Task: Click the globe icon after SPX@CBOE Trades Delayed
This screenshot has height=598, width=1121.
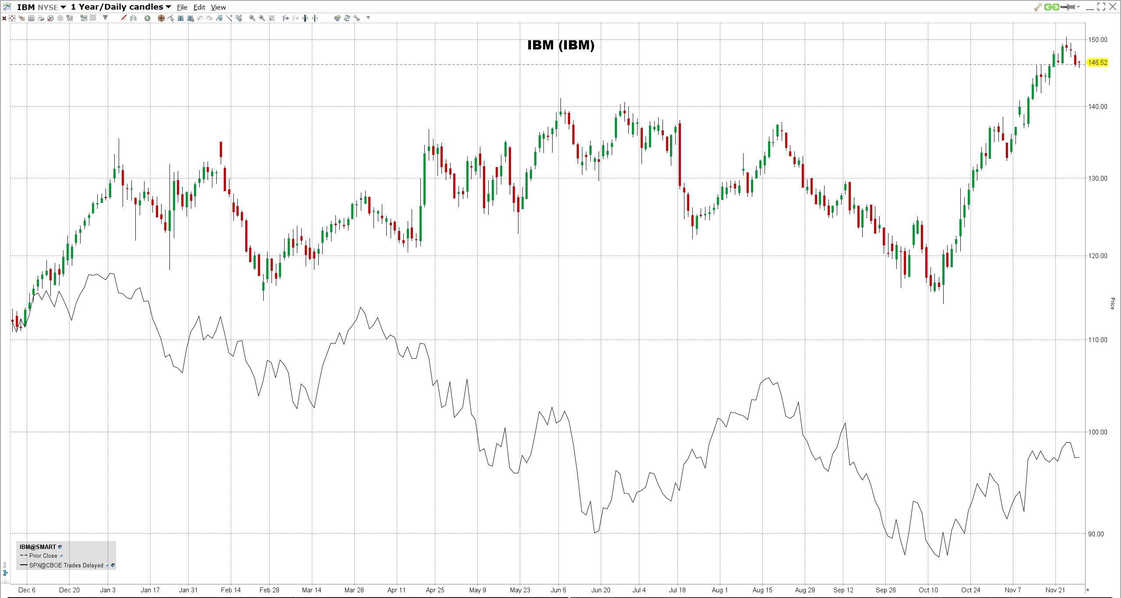Action: coord(113,566)
